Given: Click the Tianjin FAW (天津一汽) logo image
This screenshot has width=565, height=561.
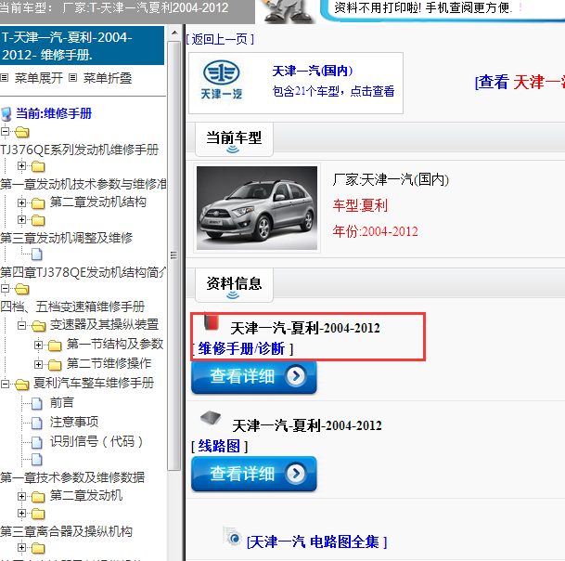Looking at the screenshot, I should click(221, 80).
